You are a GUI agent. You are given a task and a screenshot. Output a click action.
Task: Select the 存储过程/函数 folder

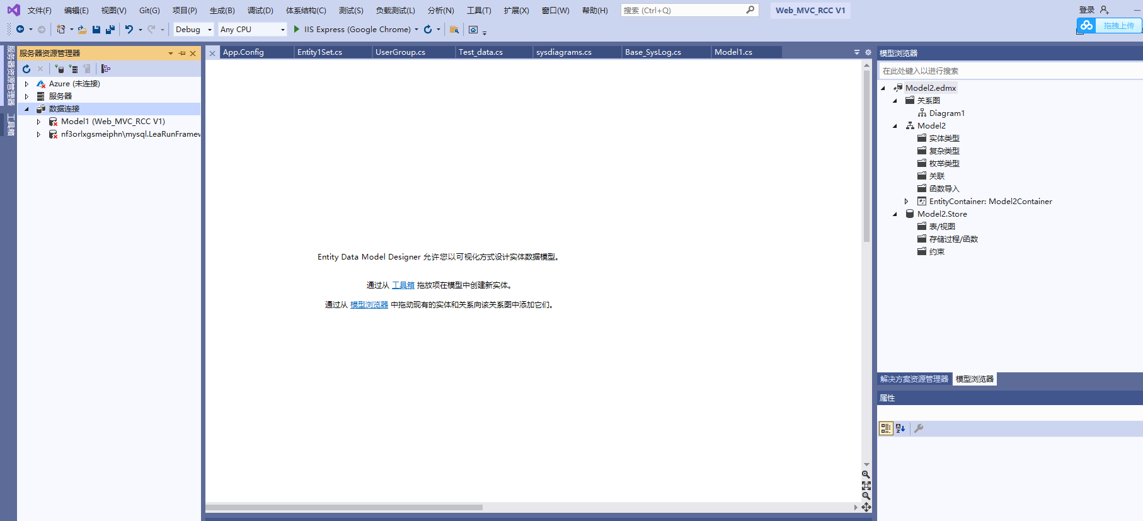(953, 239)
